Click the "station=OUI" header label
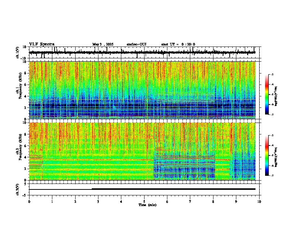 tap(136, 44)
